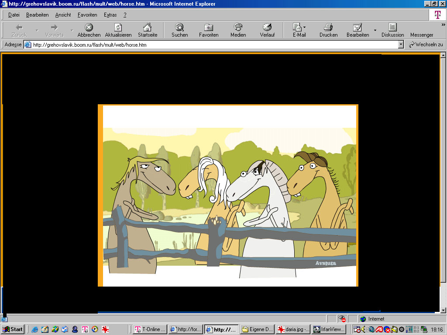Switch to http://for... taskbar window
447x335 pixels.
[186, 329]
